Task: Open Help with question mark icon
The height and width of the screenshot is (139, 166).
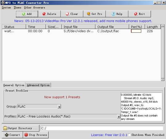Action: (x=117, y=14)
